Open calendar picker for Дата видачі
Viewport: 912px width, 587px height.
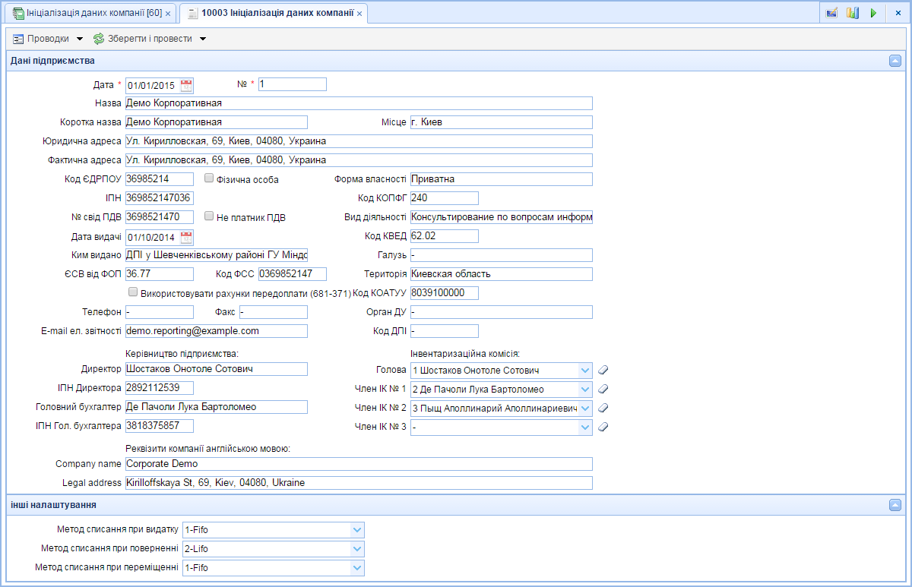[186, 237]
